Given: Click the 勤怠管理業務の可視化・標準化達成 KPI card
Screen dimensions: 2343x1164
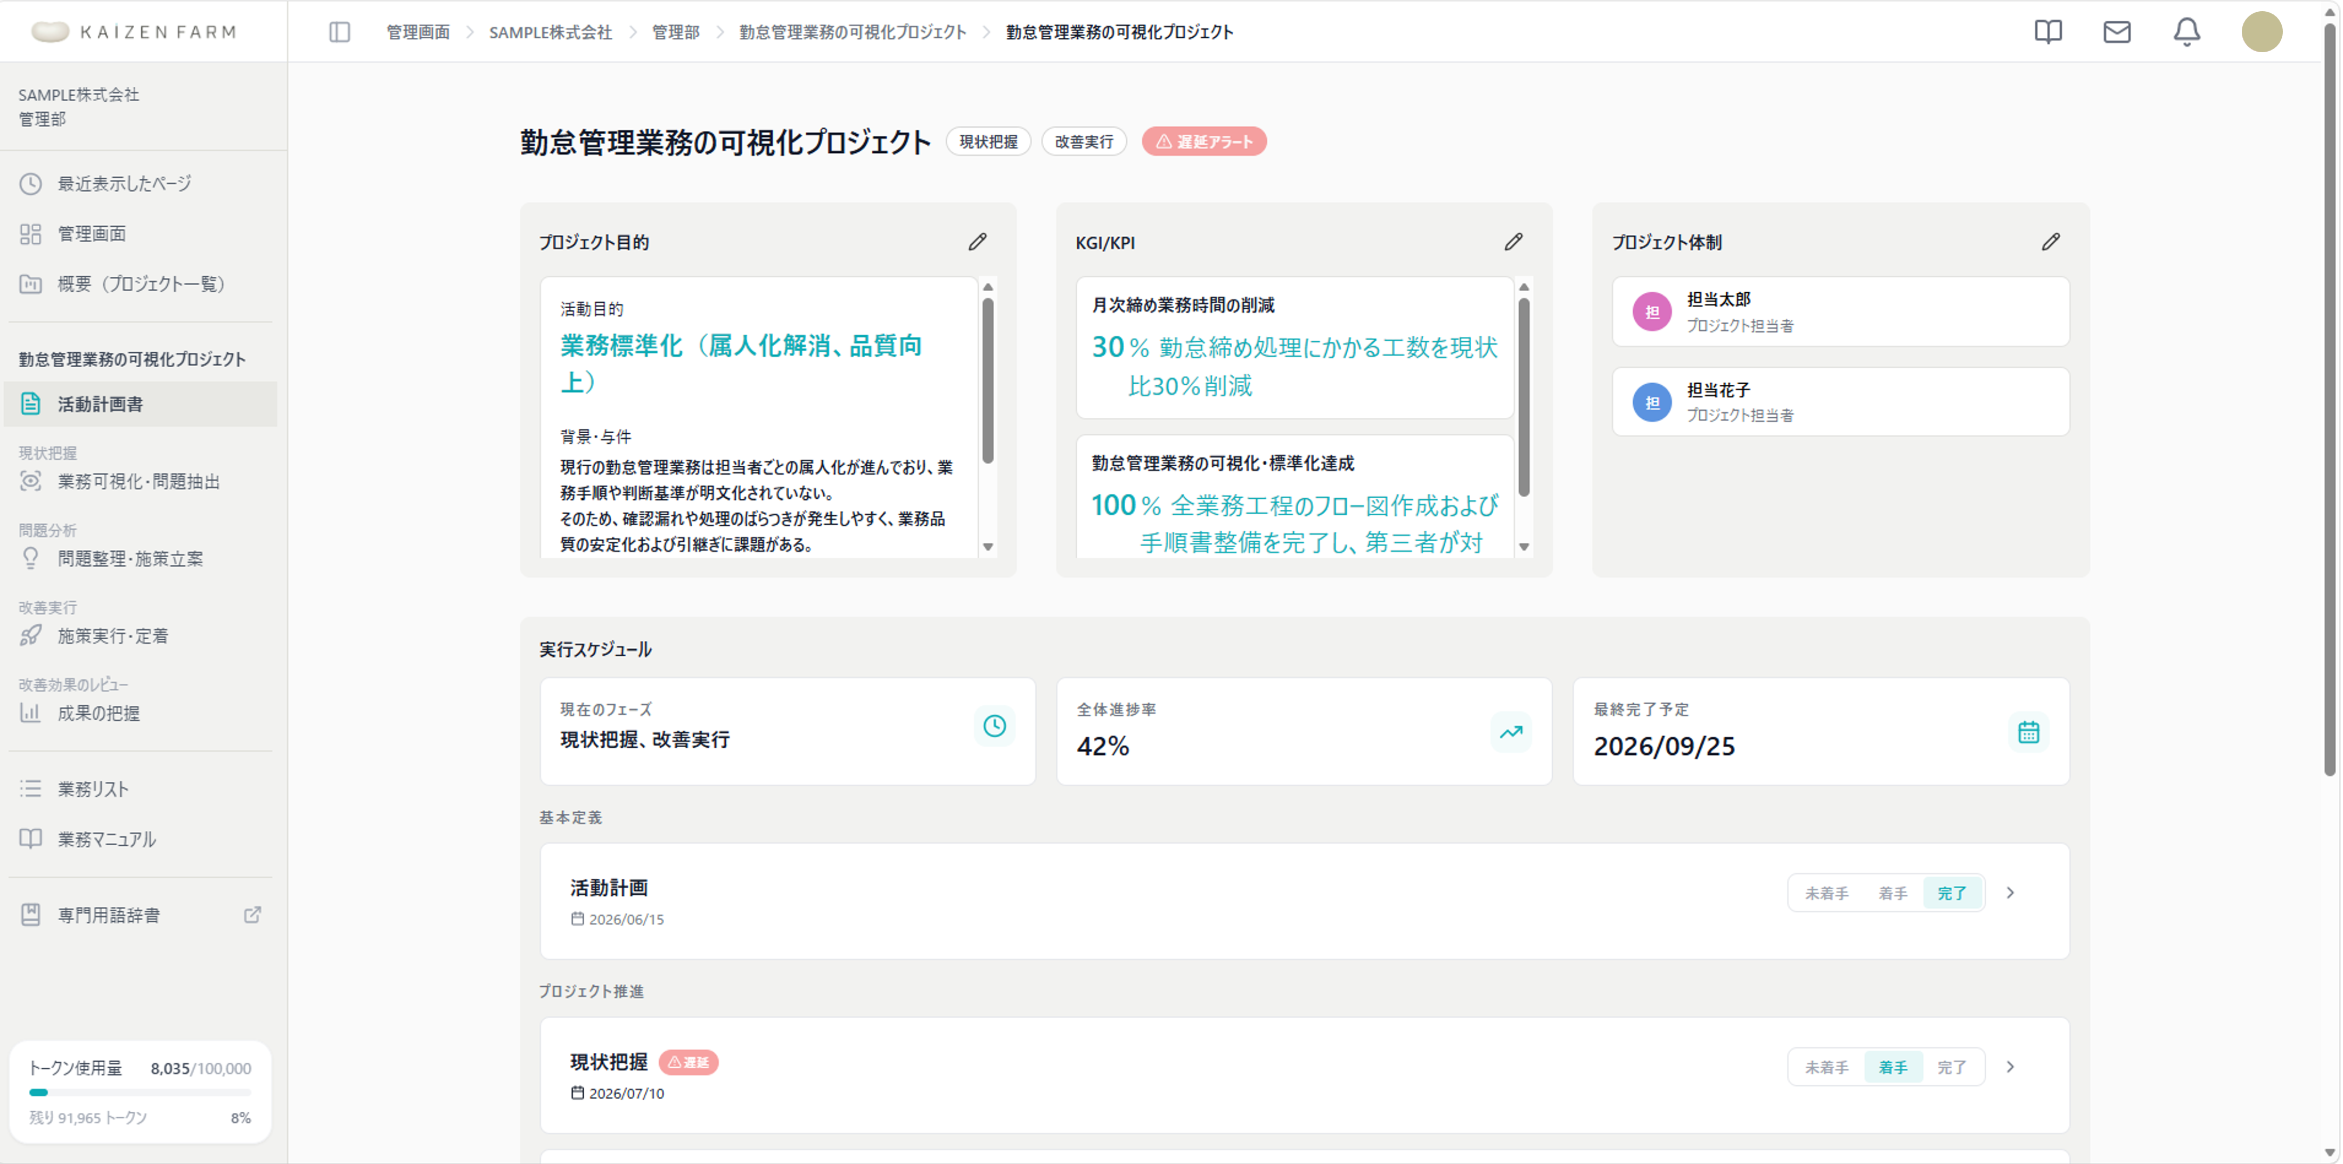Looking at the screenshot, I should [1295, 497].
